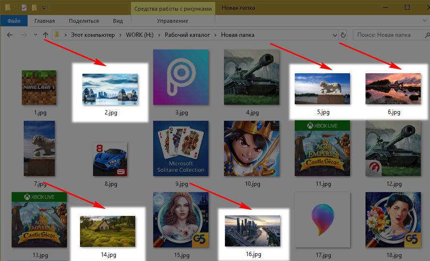The height and width of the screenshot is (261, 430).
Task: Select the blue racing car thumbnail 8.jpg
Action: point(110,159)
